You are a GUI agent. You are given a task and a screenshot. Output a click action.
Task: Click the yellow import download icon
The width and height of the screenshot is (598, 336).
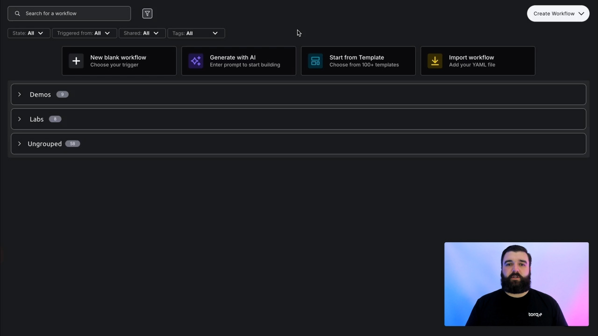[435, 61]
